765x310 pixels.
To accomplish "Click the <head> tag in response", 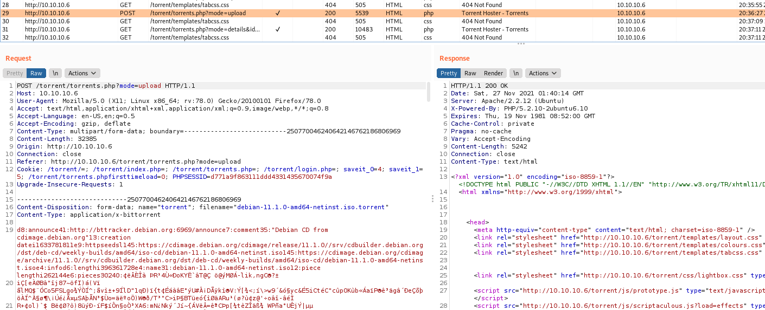I will [477, 222].
